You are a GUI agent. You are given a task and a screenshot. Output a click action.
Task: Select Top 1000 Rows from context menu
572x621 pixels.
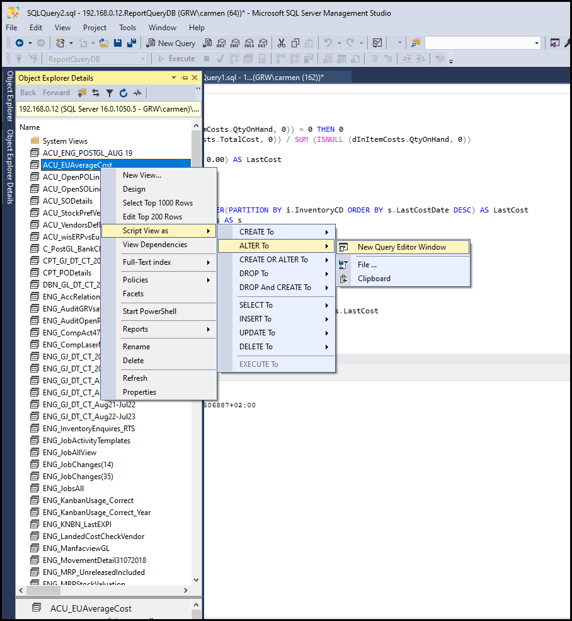(x=157, y=203)
